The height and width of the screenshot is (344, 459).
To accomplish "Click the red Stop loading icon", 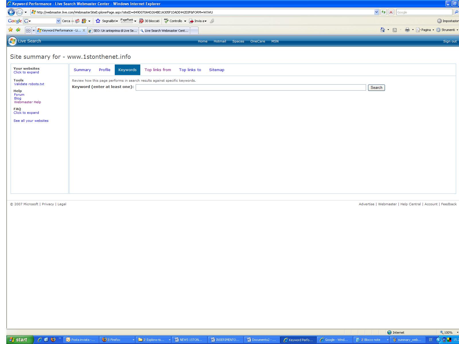I will [x=391, y=12].
